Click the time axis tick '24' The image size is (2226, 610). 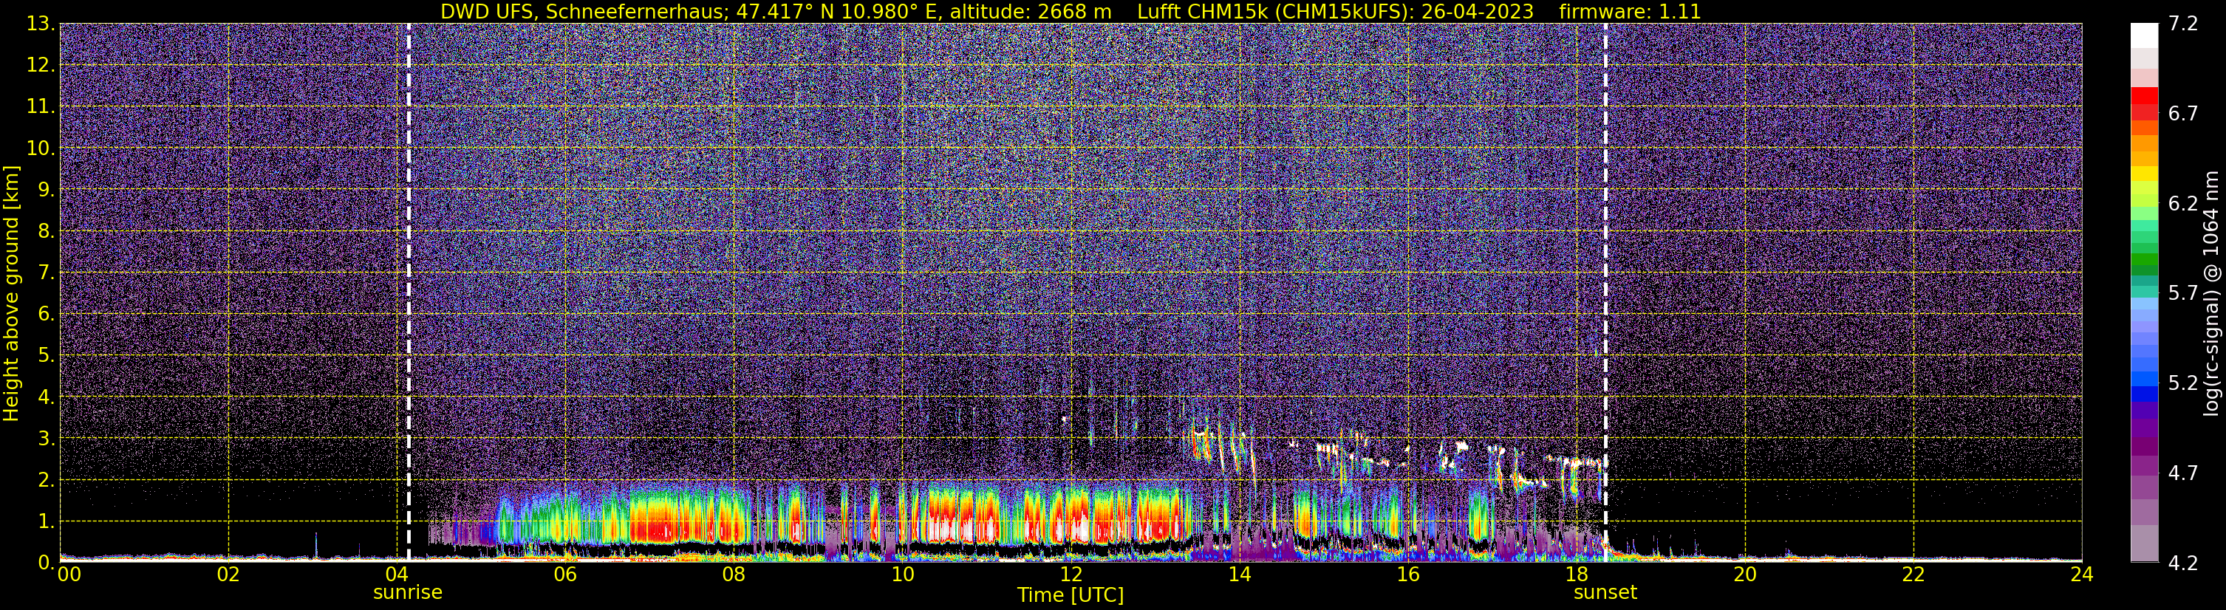[2082, 575]
